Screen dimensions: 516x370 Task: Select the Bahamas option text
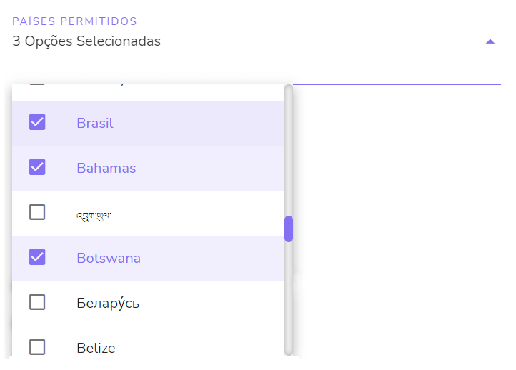click(106, 169)
